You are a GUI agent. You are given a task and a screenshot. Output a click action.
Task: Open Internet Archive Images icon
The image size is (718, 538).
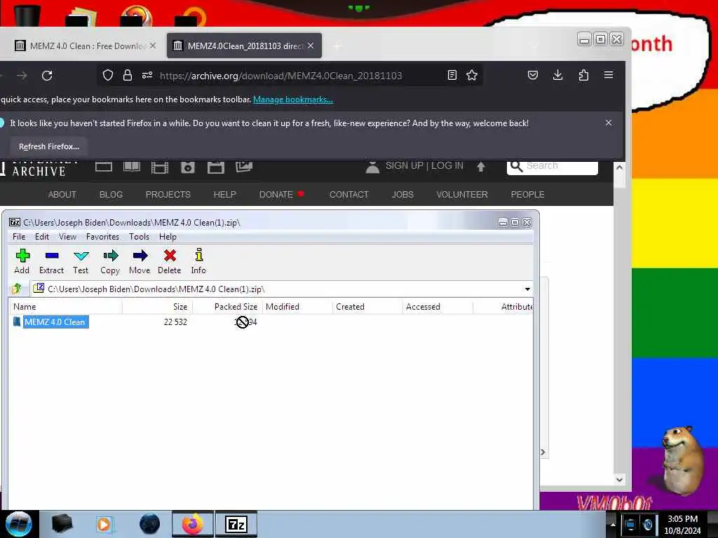click(x=244, y=167)
